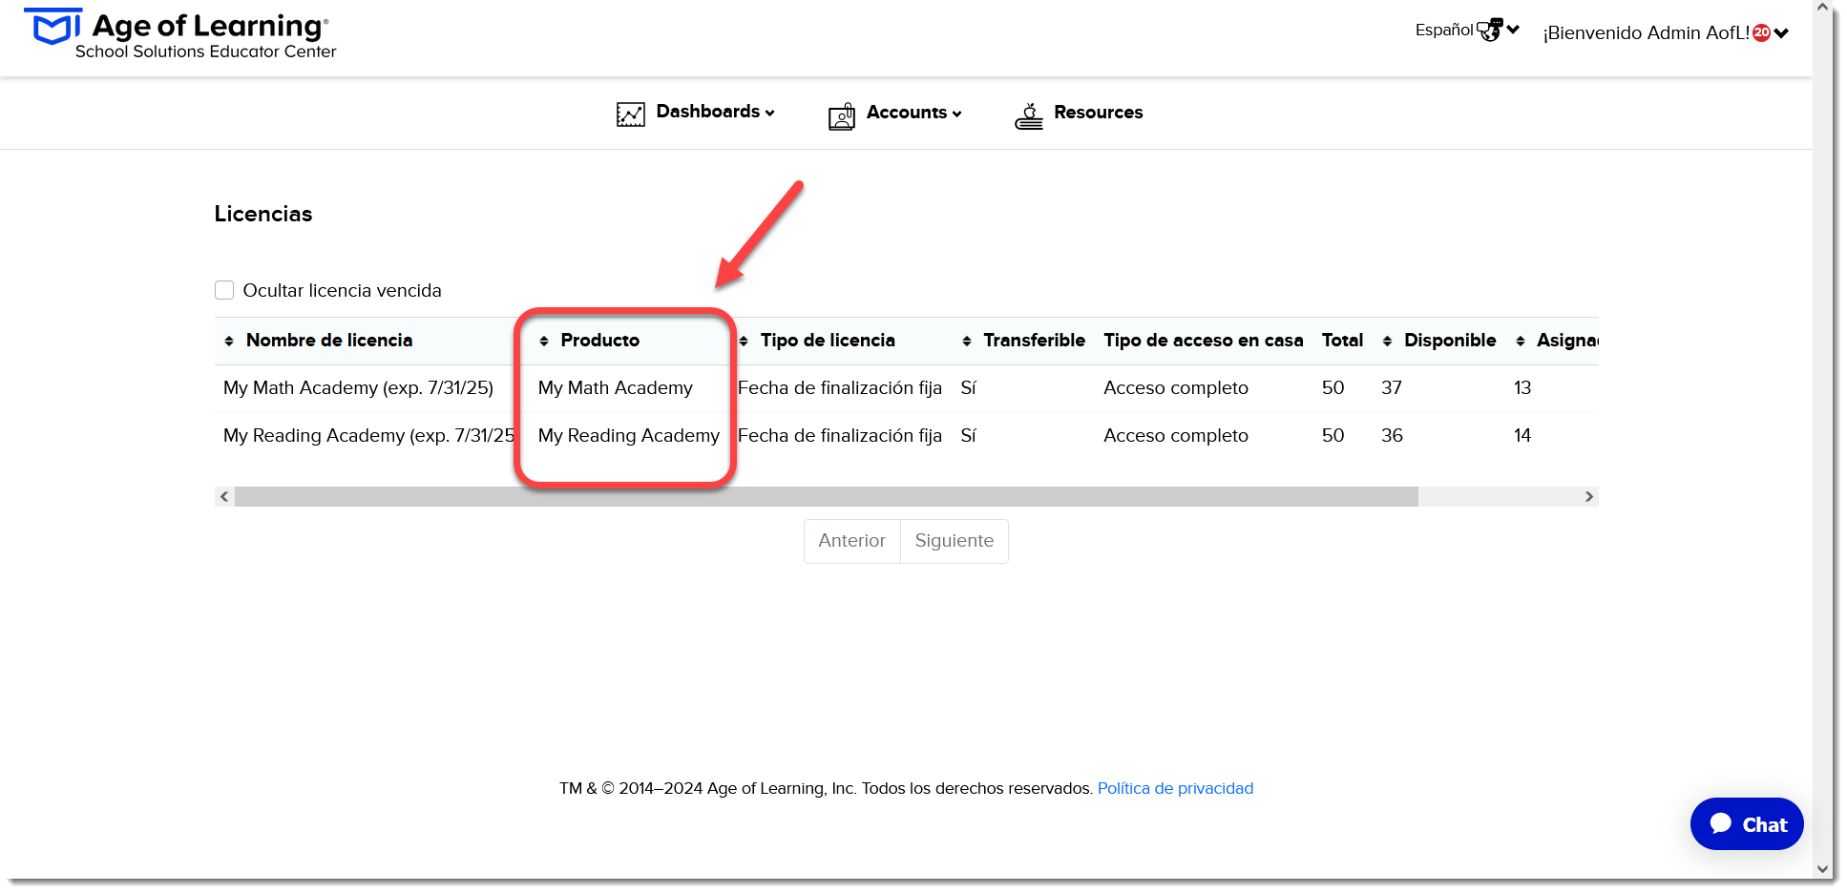Open the Chat button
This screenshot has height=893, width=1847.
(1747, 823)
